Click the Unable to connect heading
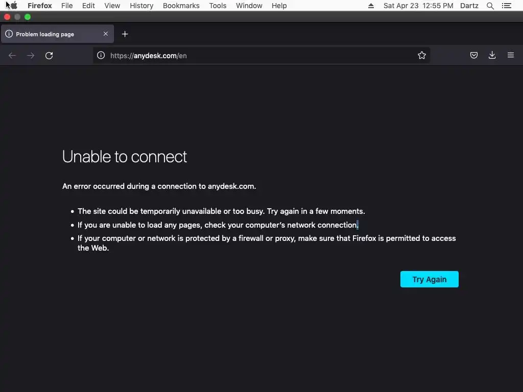This screenshot has height=392, width=523. (x=125, y=157)
